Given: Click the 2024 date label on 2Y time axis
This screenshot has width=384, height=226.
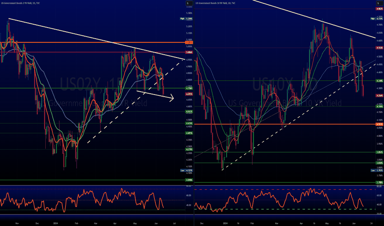Looking at the screenshot, I should tap(56, 223).
